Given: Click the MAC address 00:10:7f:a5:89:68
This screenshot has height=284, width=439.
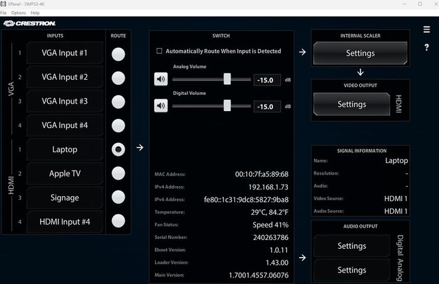Looking at the screenshot, I should click(262, 174).
